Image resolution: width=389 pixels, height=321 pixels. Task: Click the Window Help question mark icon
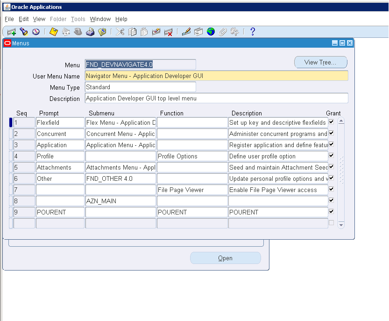point(253,32)
